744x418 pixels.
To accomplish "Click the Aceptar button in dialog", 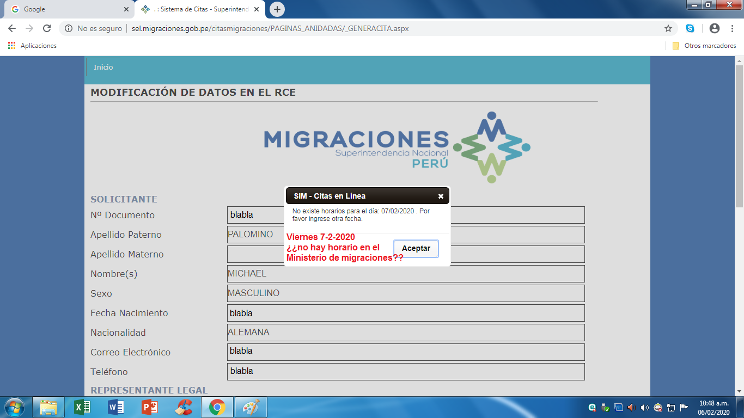I will pyautogui.click(x=416, y=248).
